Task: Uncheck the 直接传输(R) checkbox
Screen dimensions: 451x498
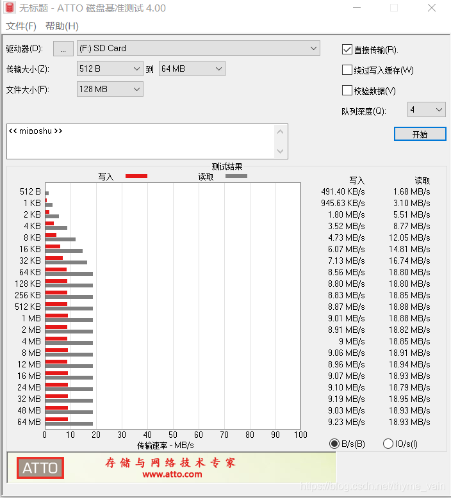Action: tap(347, 49)
